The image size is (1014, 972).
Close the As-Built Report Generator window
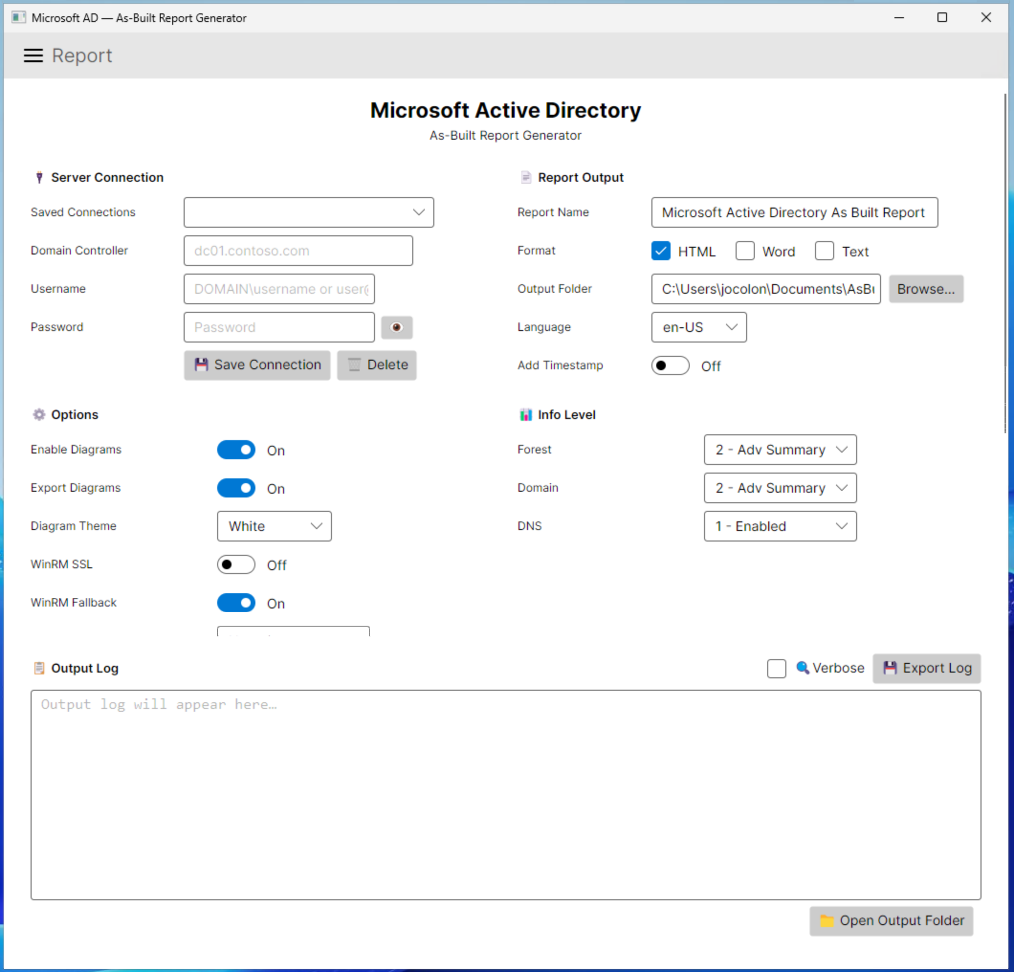[x=986, y=18]
